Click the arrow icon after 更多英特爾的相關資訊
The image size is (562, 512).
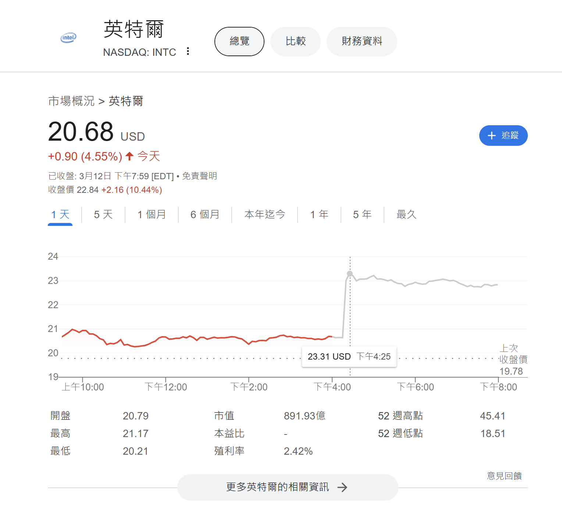[x=342, y=487]
